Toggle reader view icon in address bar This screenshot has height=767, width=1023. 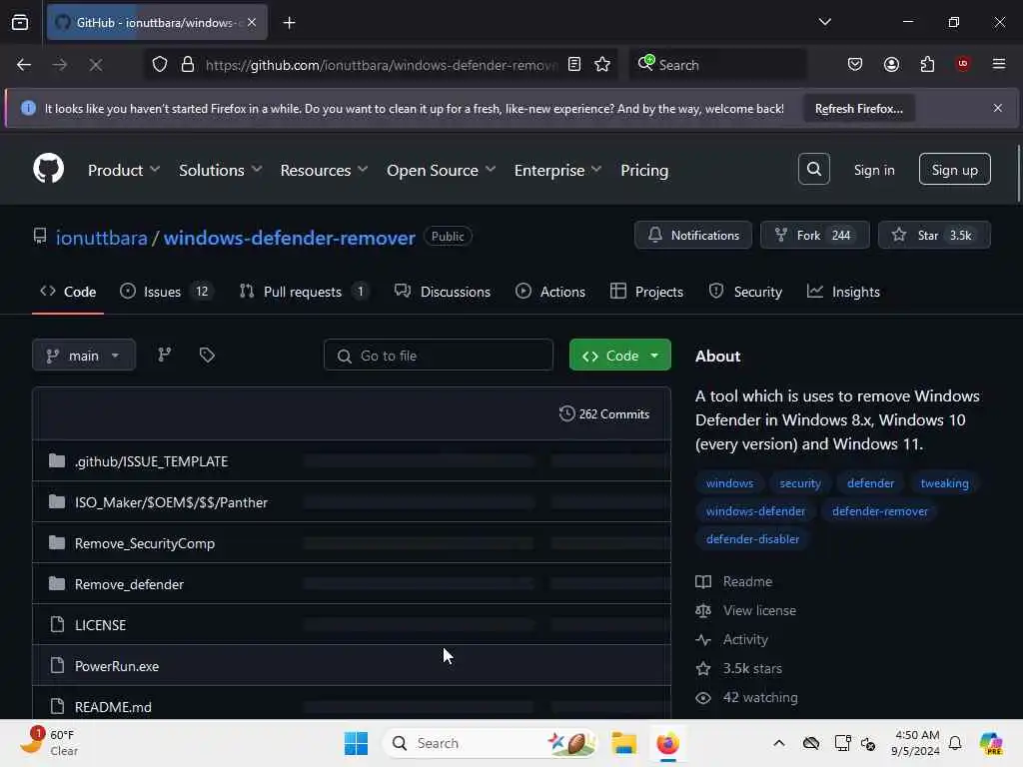coord(574,64)
